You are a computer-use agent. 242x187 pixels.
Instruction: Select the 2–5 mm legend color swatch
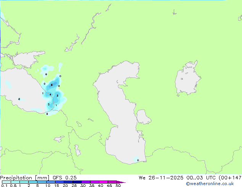pyautogui.click(x=33, y=182)
